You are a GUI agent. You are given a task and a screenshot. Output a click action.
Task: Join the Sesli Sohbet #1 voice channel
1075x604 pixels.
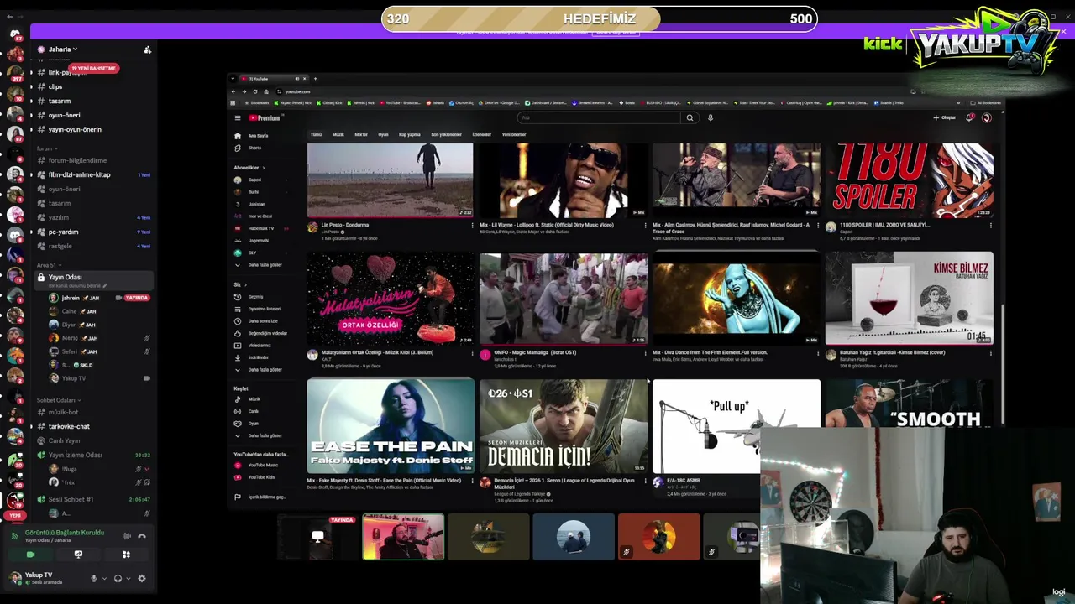pyautogui.click(x=71, y=499)
